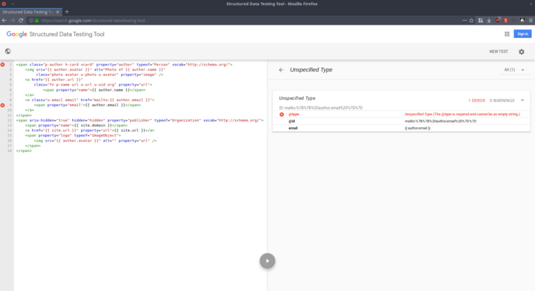This screenshot has height=291, width=535.
Task: Click error marker on code line 9
Action: click(x=3, y=105)
